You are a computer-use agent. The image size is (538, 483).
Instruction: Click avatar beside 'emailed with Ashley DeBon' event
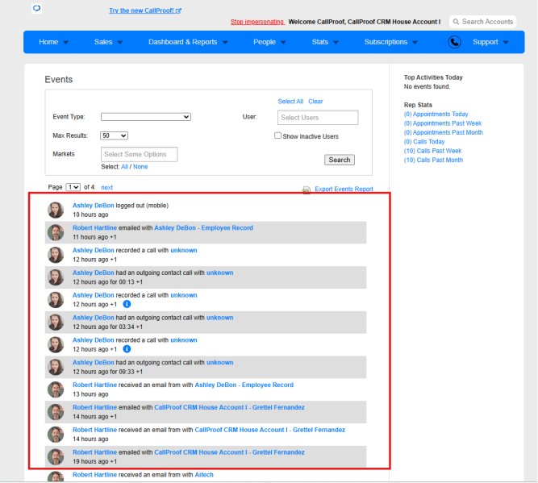[56, 232]
